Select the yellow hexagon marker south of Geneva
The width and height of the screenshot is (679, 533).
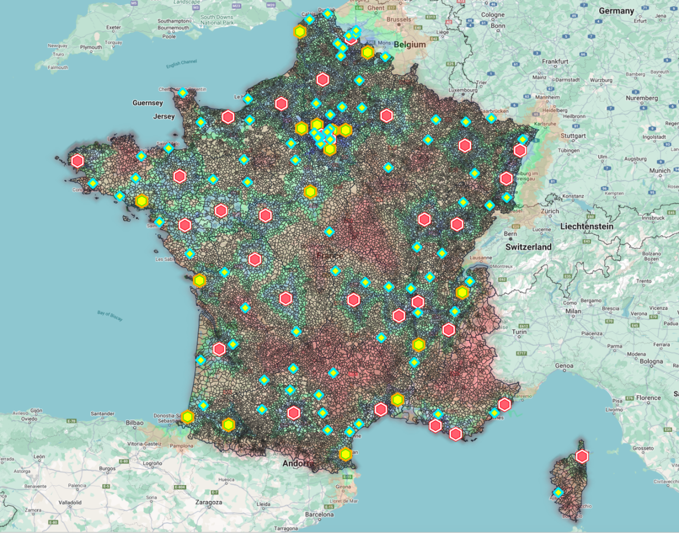point(462,293)
